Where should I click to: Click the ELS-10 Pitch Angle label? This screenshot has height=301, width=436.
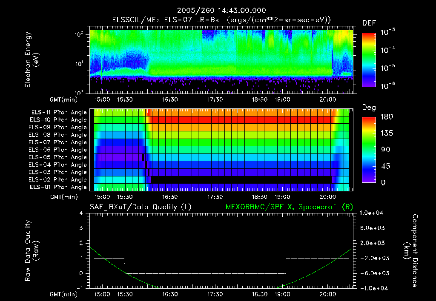click(58, 120)
